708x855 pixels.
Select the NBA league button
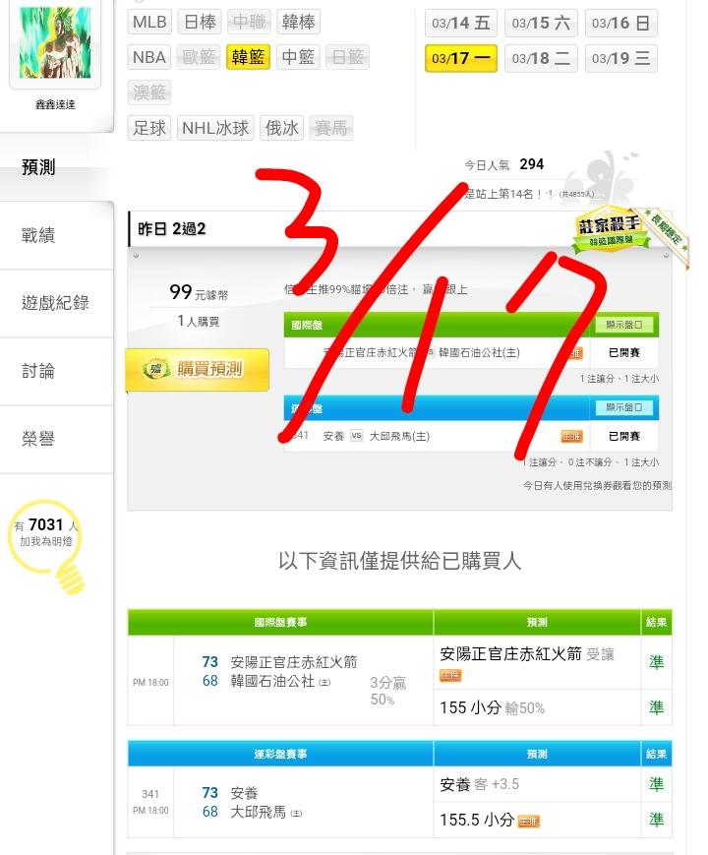[149, 57]
